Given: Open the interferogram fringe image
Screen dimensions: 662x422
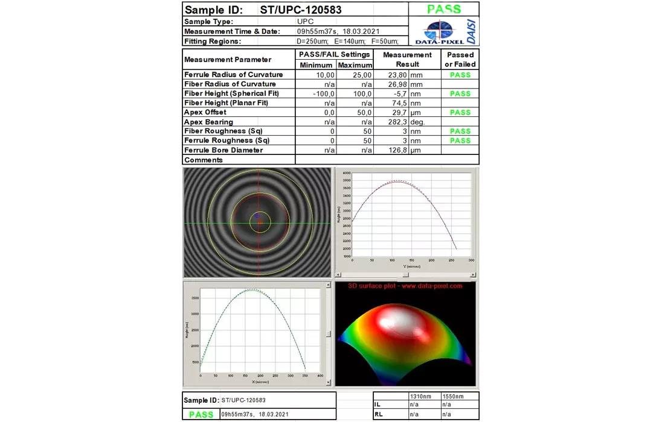Looking at the screenshot, I should (x=257, y=222).
